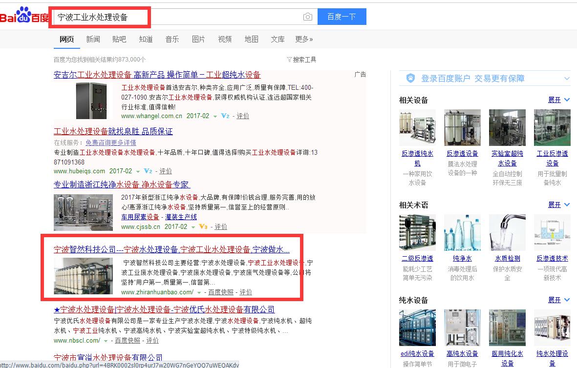
Task: Open the 医用纯化水设备 link
Action: pos(507,358)
